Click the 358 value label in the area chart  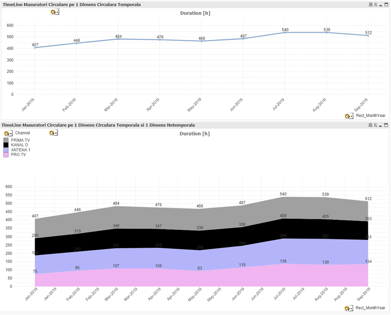pyautogui.click(x=242, y=225)
